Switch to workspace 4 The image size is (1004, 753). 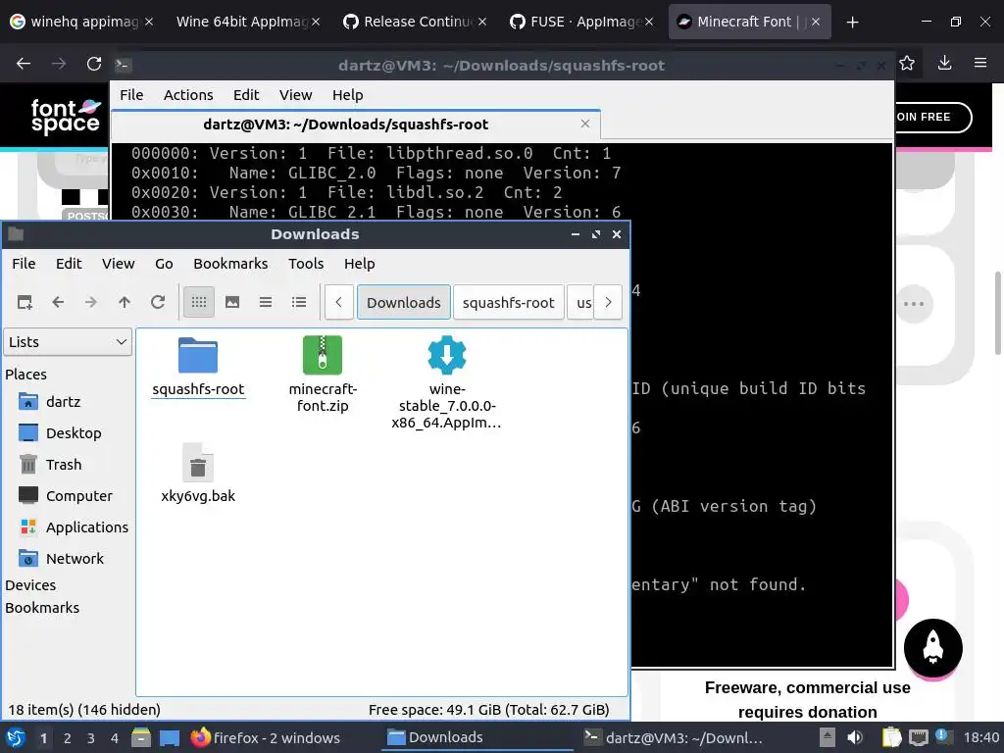[x=115, y=738]
